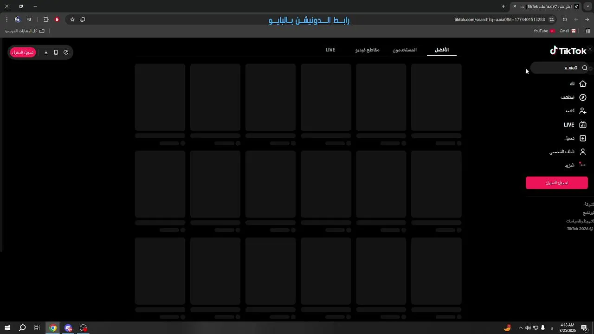Open the Upload plus item in sidebar
This screenshot has width=594, height=334.
tap(575, 138)
